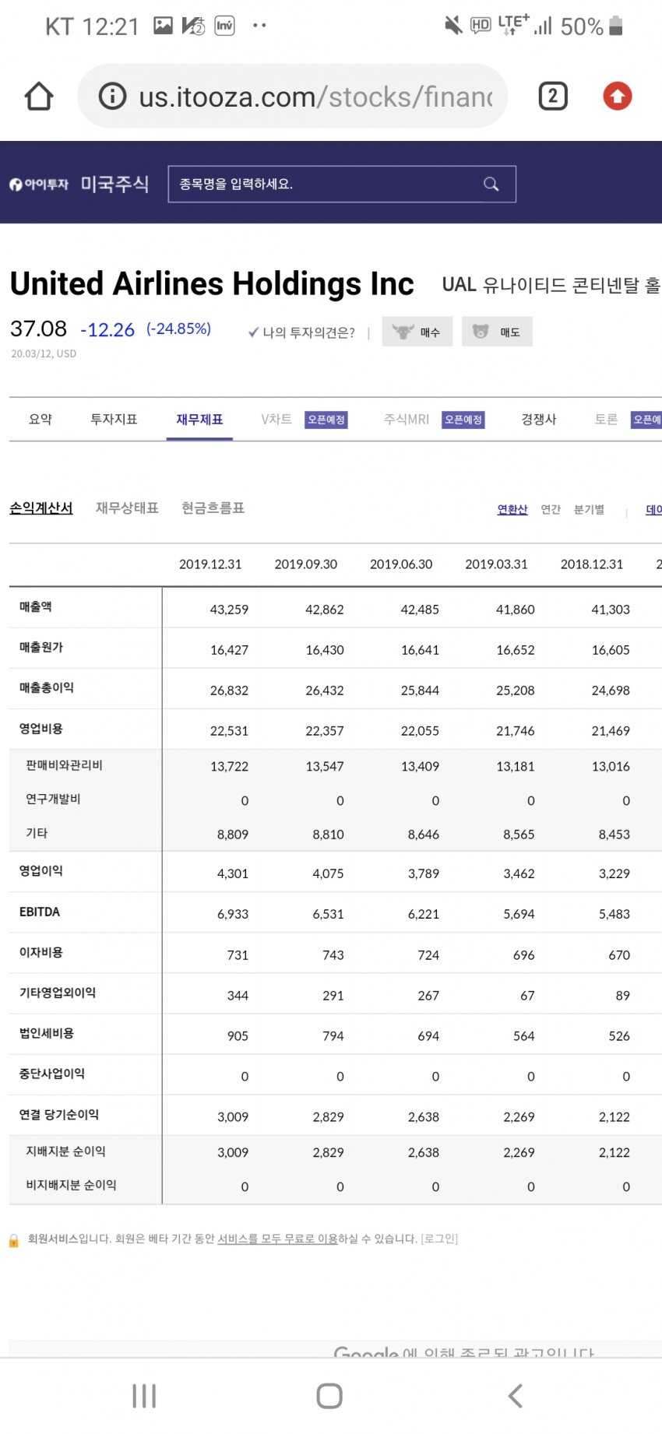Click the 비지배지분 순이익 row label
662x1434 pixels.
click(71, 1185)
